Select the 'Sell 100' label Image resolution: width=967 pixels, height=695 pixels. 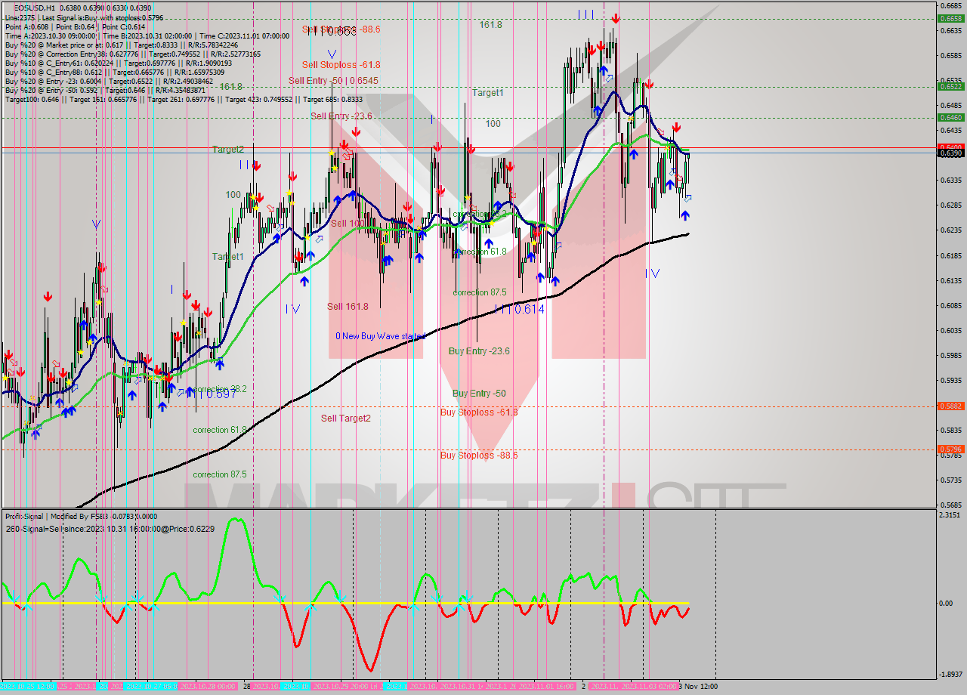pyautogui.click(x=348, y=224)
